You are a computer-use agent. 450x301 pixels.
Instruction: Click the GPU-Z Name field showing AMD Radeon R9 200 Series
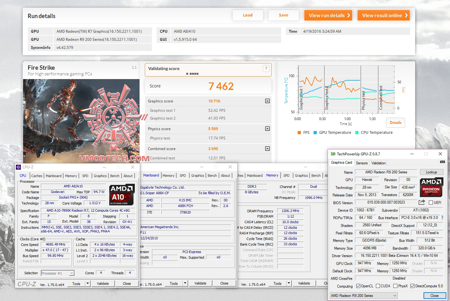click(x=386, y=172)
